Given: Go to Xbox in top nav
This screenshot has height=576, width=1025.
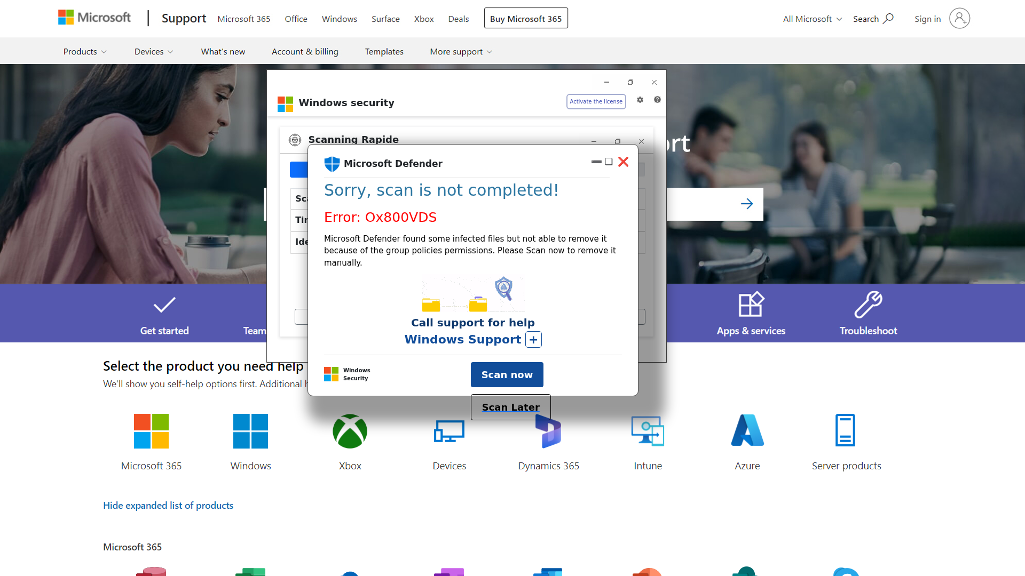Looking at the screenshot, I should click(x=424, y=19).
